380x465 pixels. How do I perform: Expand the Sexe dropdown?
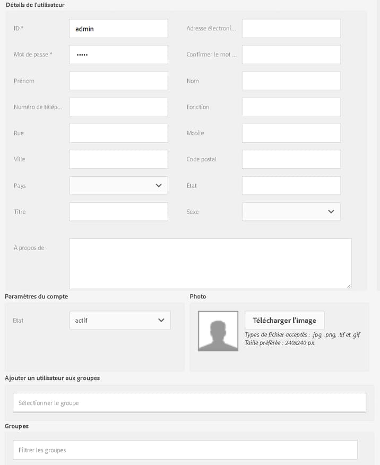(291, 211)
